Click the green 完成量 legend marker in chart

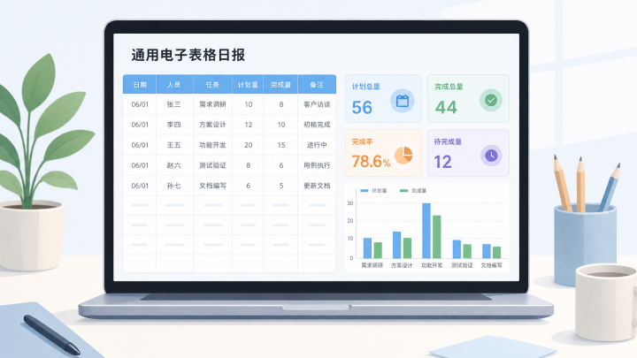pos(403,190)
